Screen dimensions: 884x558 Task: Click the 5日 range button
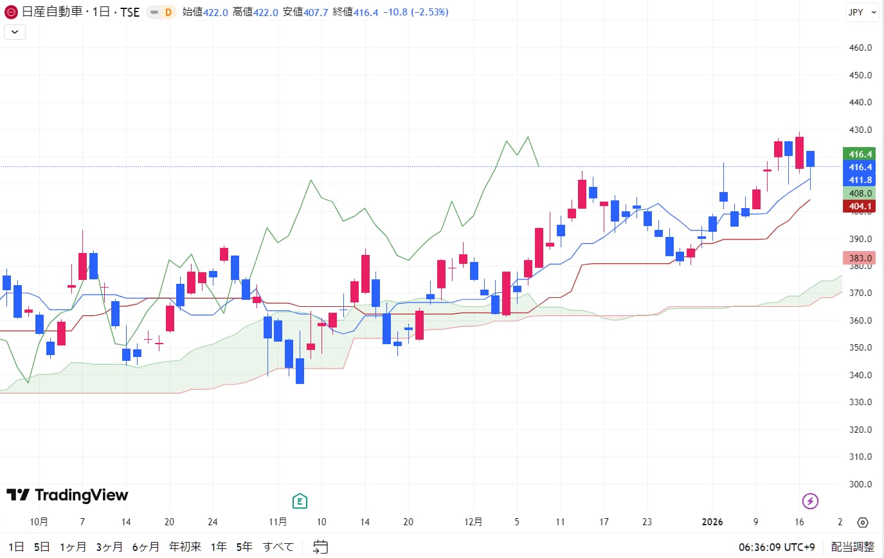(x=42, y=546)
